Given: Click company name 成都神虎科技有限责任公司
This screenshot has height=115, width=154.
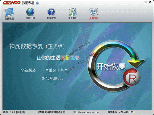Looking at the screenshot, I should [51, 112].
